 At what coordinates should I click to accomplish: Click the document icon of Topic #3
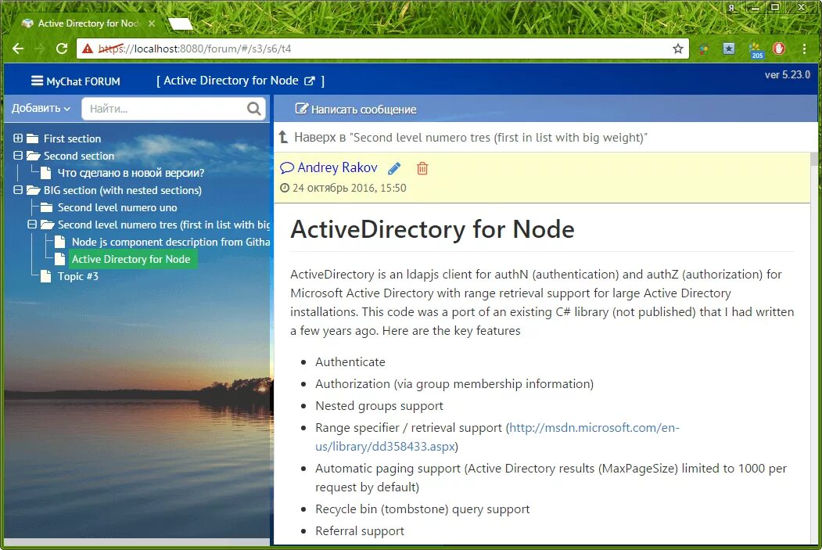(46, 276)
